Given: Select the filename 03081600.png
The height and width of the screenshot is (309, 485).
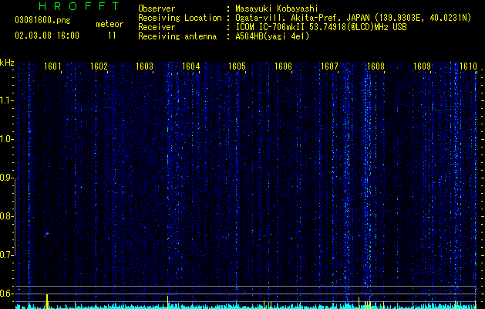Looking at the screenshot, I should tap(42, 21).
